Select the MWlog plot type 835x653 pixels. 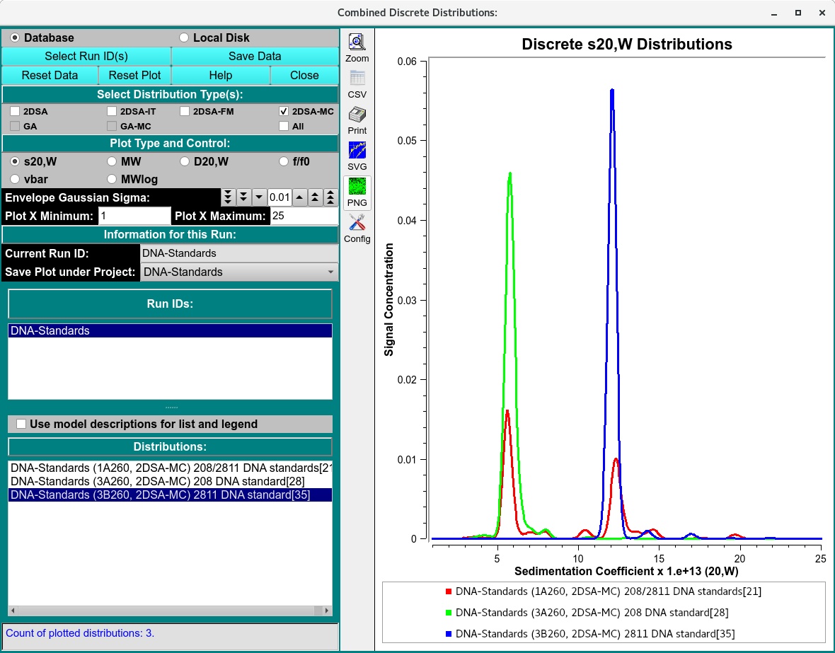click(x=112, y=180)
